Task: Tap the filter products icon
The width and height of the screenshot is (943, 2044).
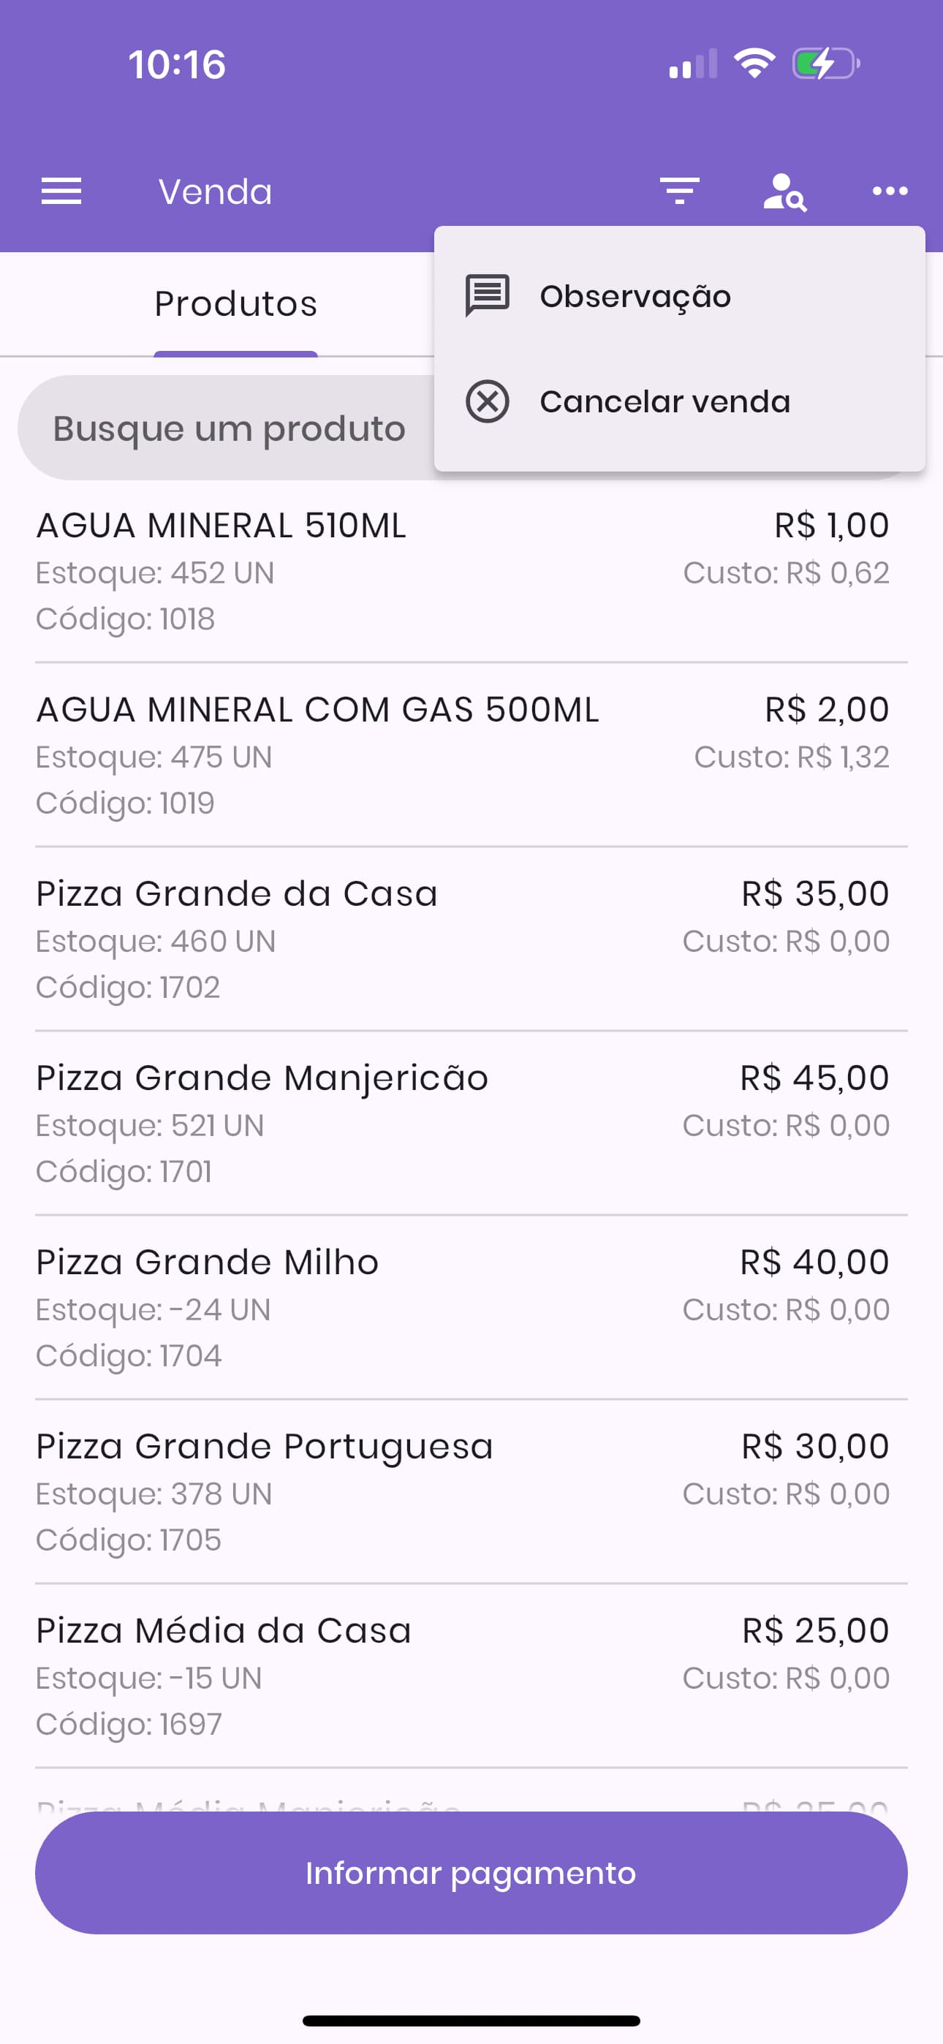Action: coord(679,192)
